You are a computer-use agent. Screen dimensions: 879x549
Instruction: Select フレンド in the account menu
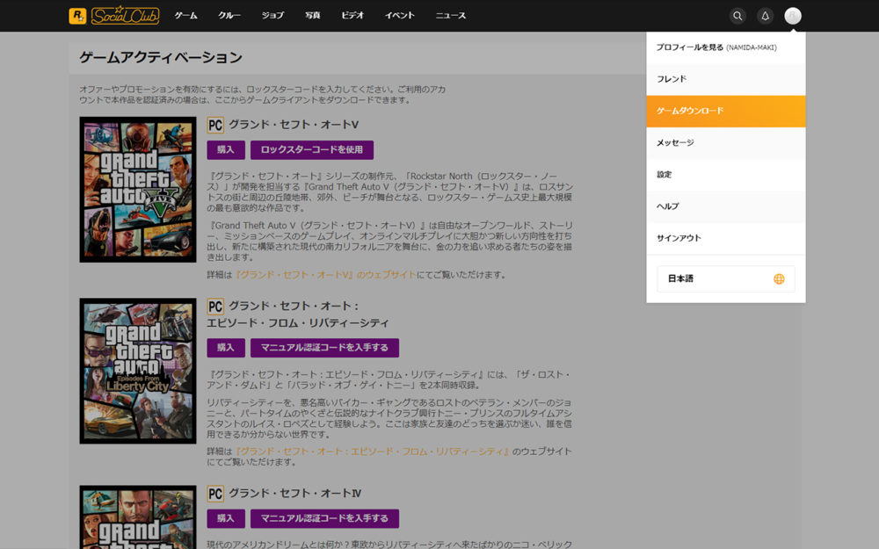tap(726, 79)
